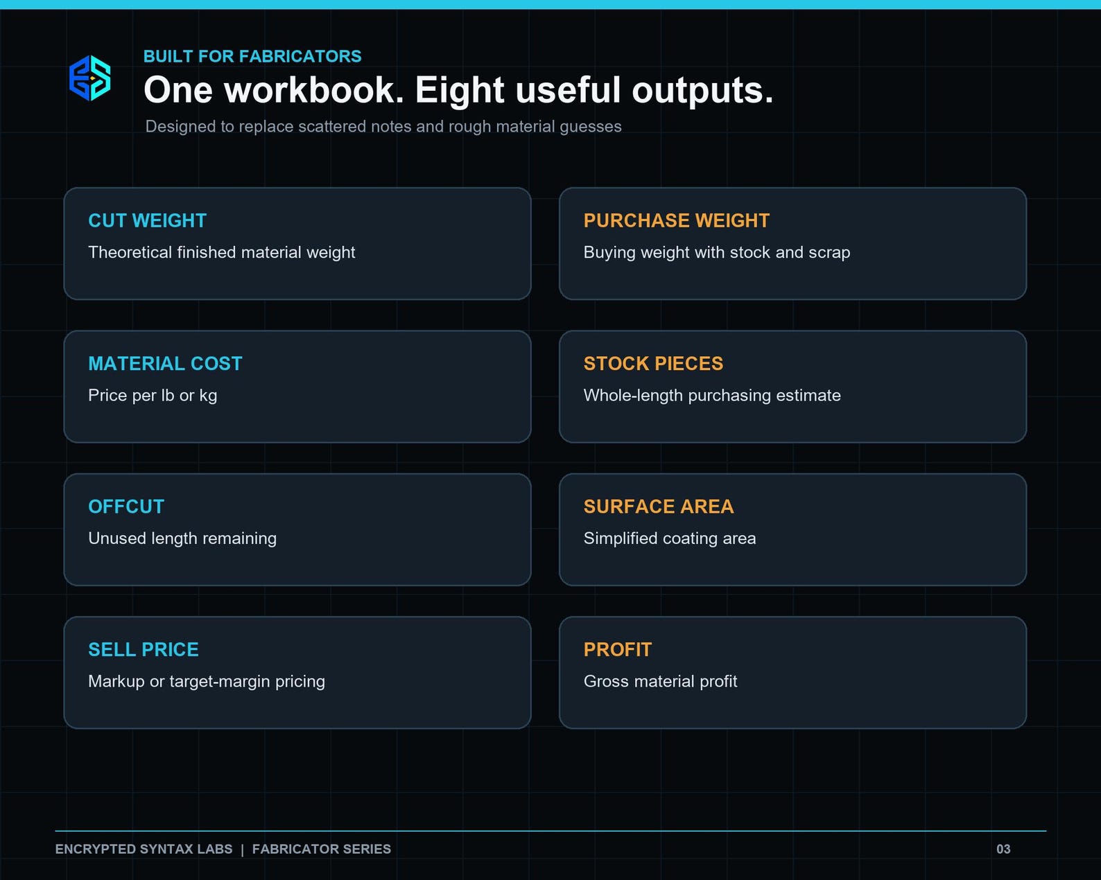Image resolution: width=1101 pixels, height=880 pixels.
Task: Click 'Markup or target-margin pricing' description
Action: point(207,682)
